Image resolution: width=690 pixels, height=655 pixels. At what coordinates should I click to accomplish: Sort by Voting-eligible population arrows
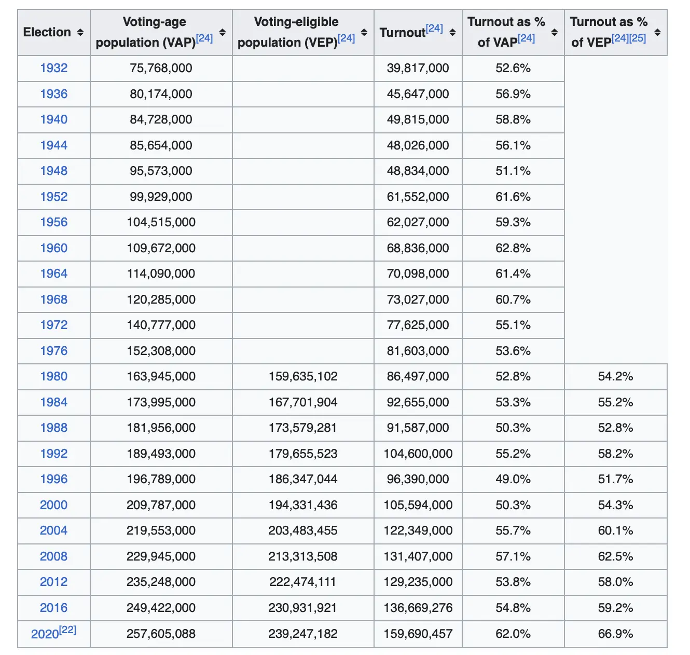364,32
